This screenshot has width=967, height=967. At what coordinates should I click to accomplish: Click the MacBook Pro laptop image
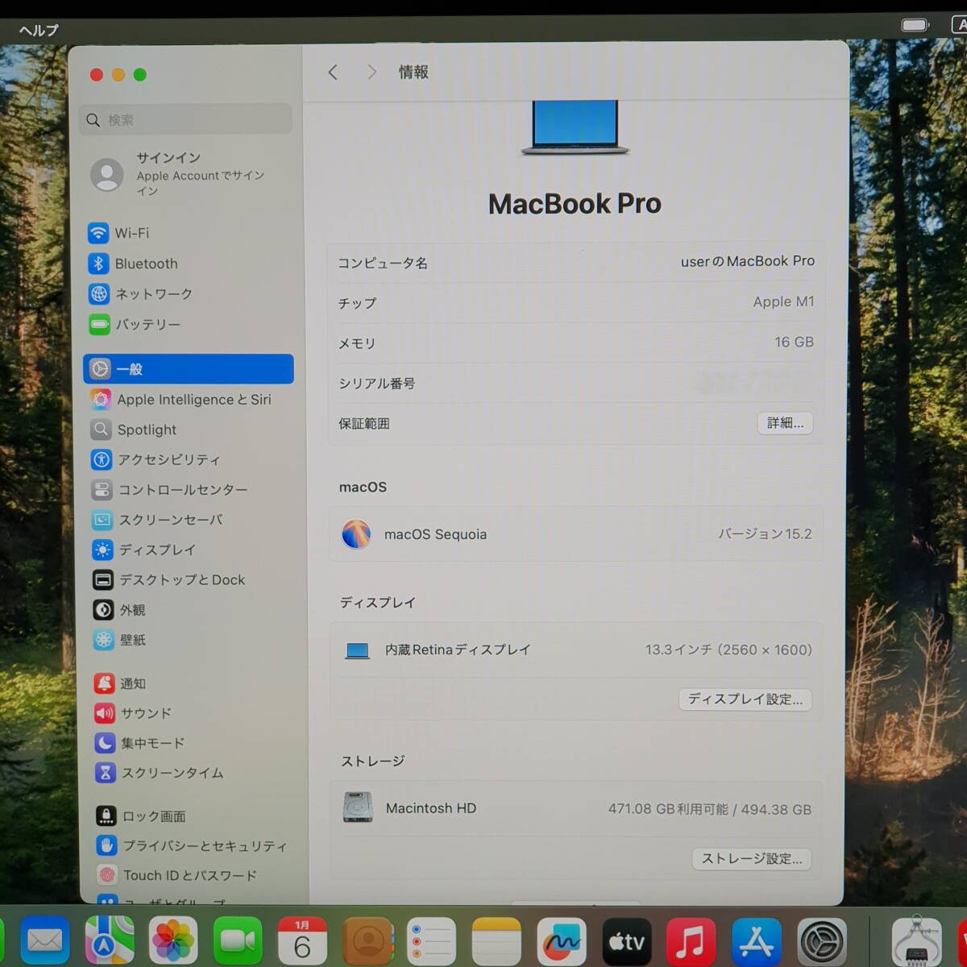point(575,127)
